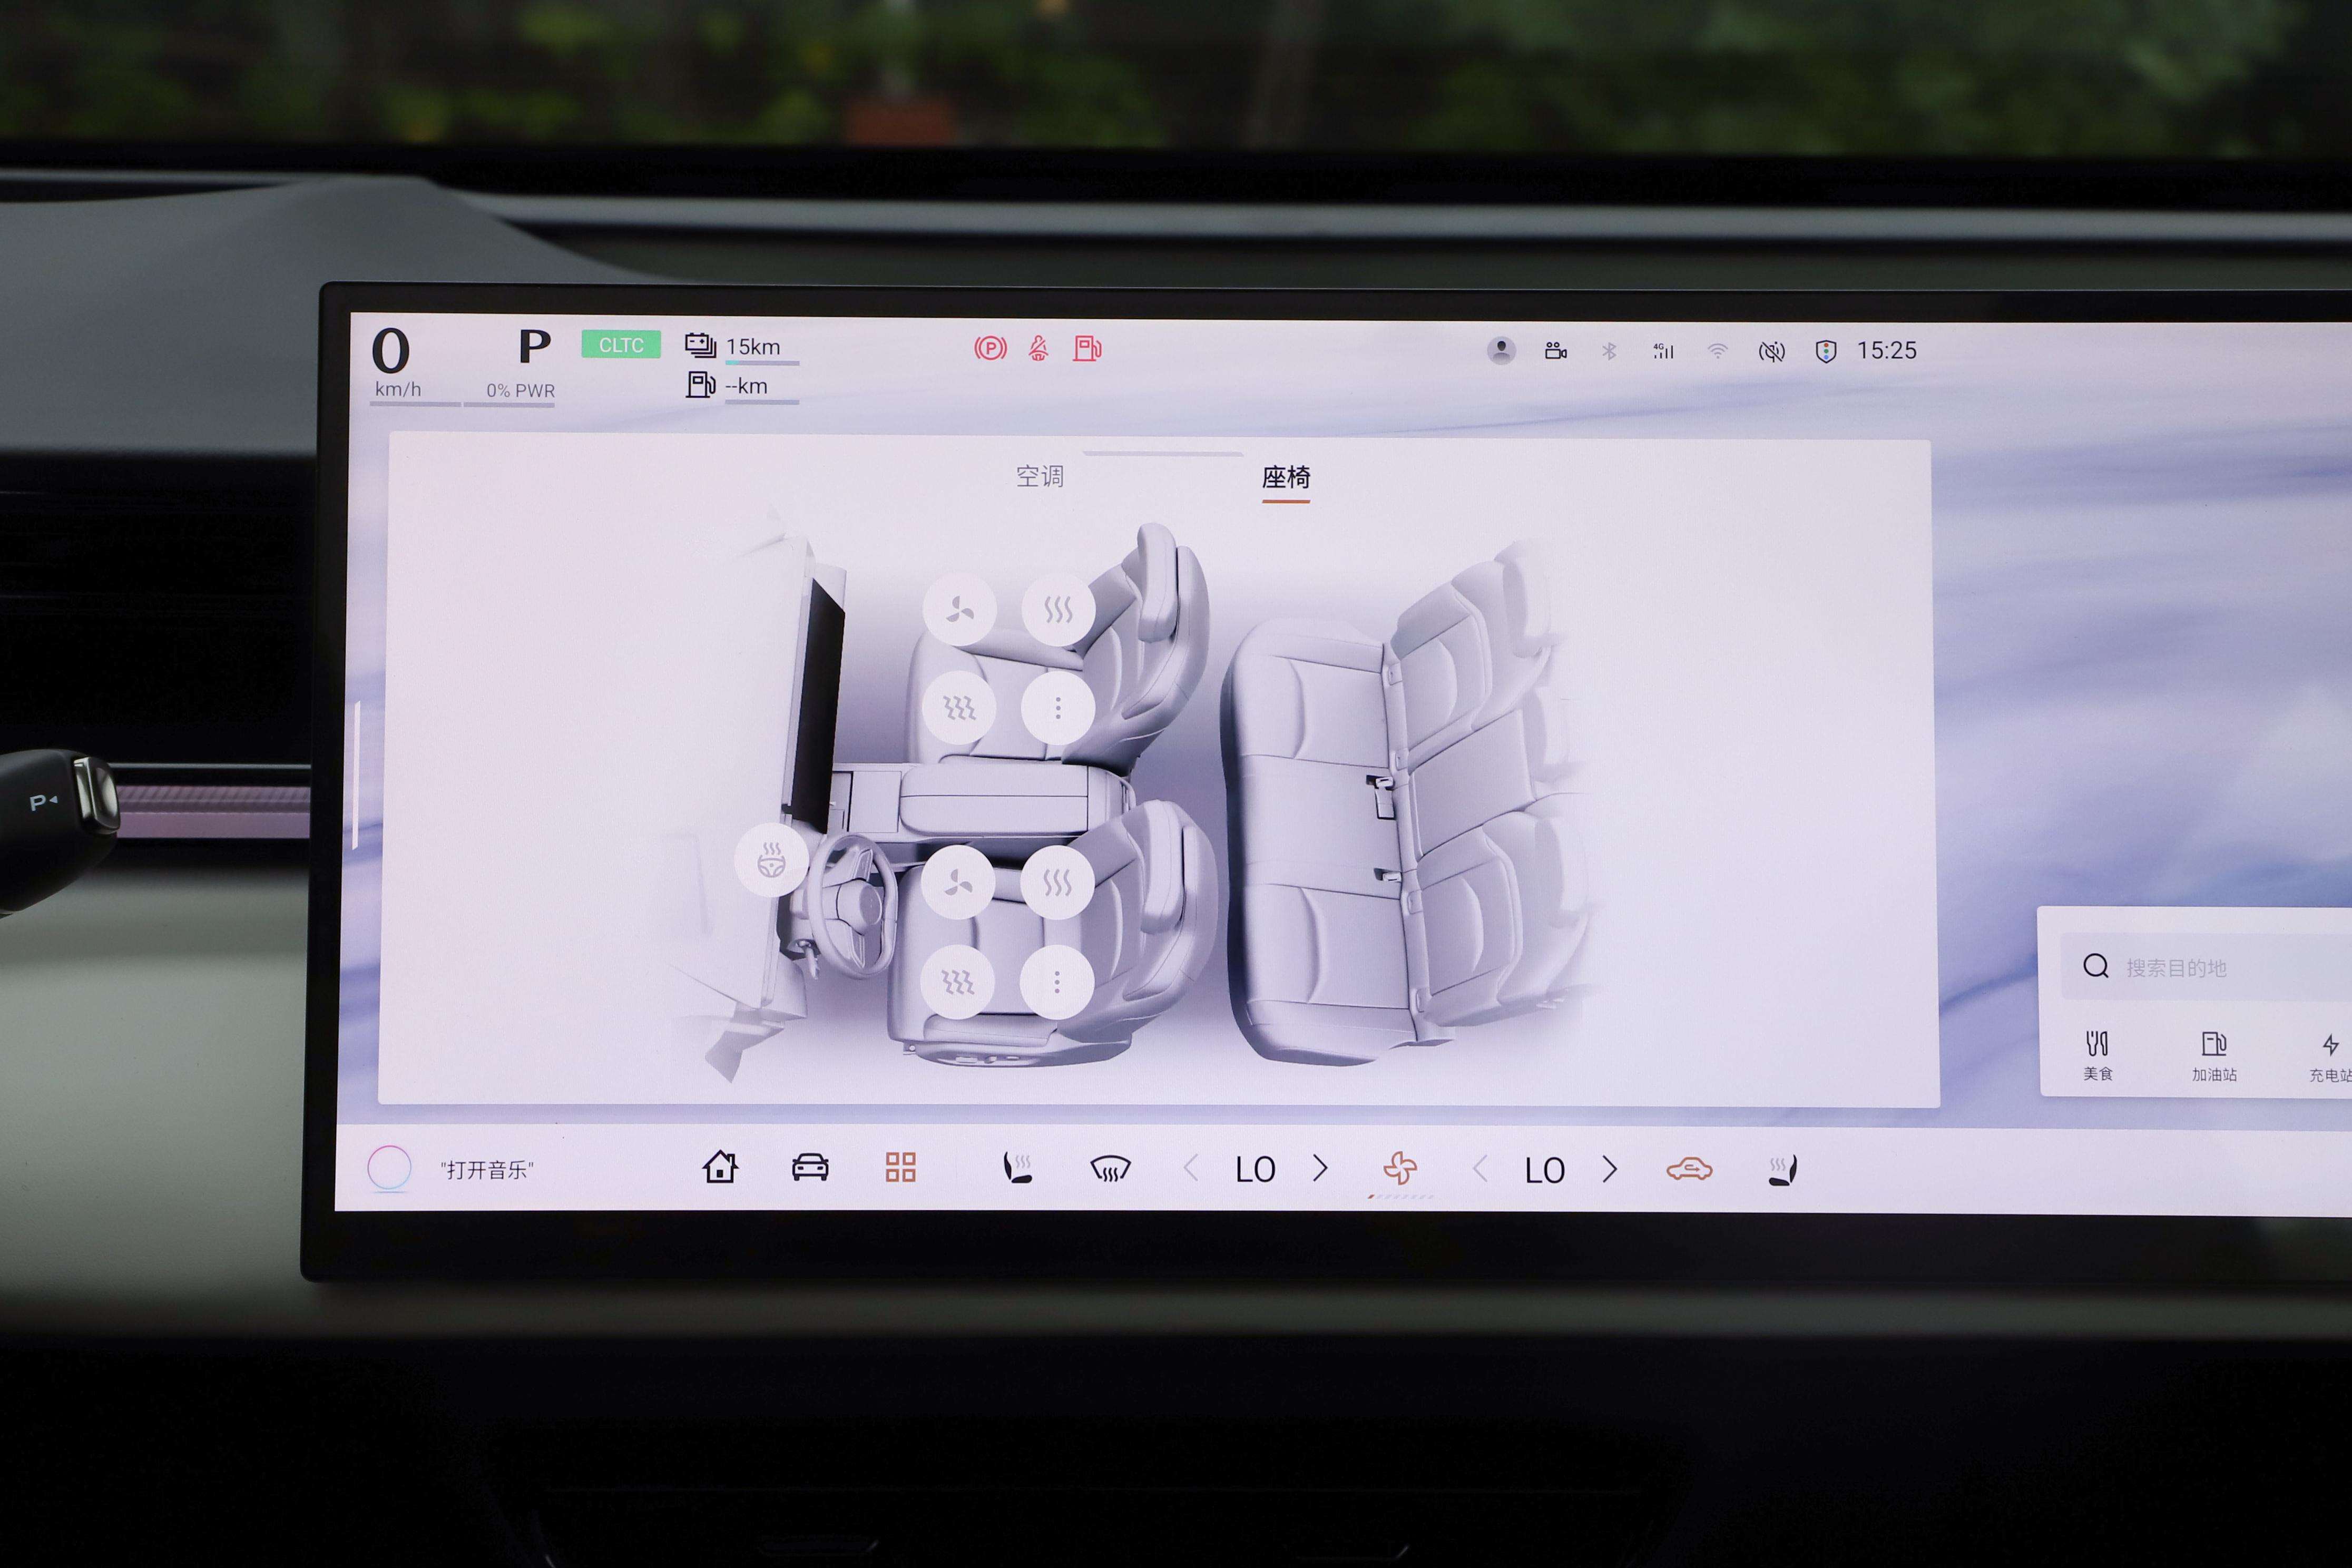Viewport: 2352px width, 1568px height.
Task: Switch to the 空调 tab
Action: tap(1040, 476)
